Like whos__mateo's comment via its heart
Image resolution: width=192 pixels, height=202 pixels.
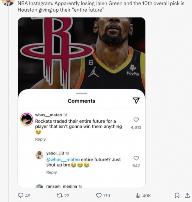pyautogui.click(x=136, y=120)
